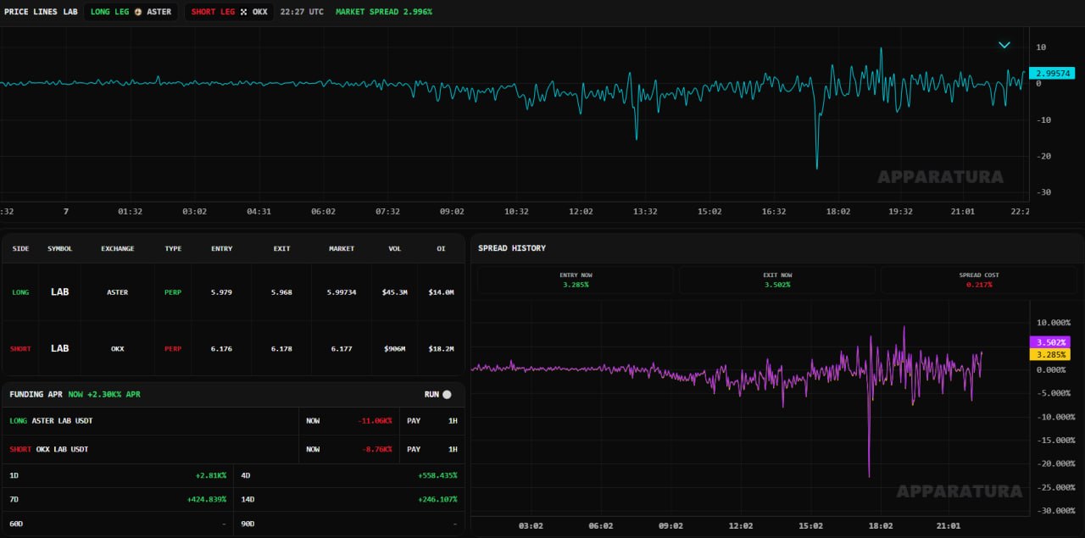Image resolution: width=1085 pixels, height=538 pixels.
Task: Click the Aster exchange logo icon
Action: point(138,12)
